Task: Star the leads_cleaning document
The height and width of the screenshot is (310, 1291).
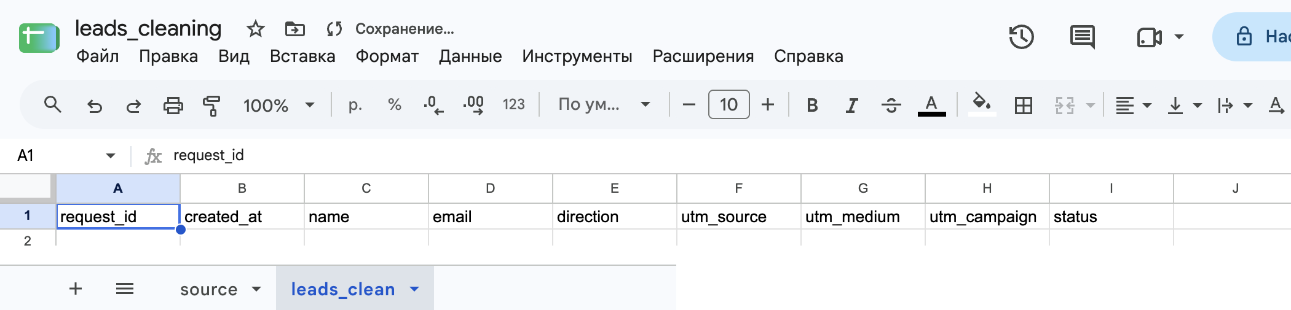Action: [x=255, y=29]
